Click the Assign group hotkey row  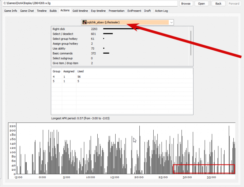[120, 43]
